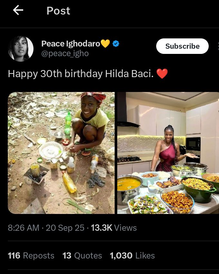This screenshot has height=274, width=219.
Task: Tap the yellow heart beside the display name
Action: pyautogui.click(x=105, y=43)
